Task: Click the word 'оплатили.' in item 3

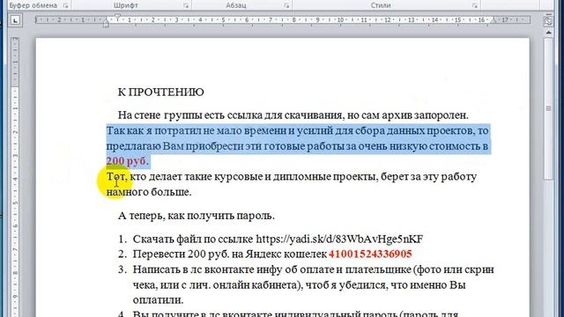Action: click(x=159, y=299)
